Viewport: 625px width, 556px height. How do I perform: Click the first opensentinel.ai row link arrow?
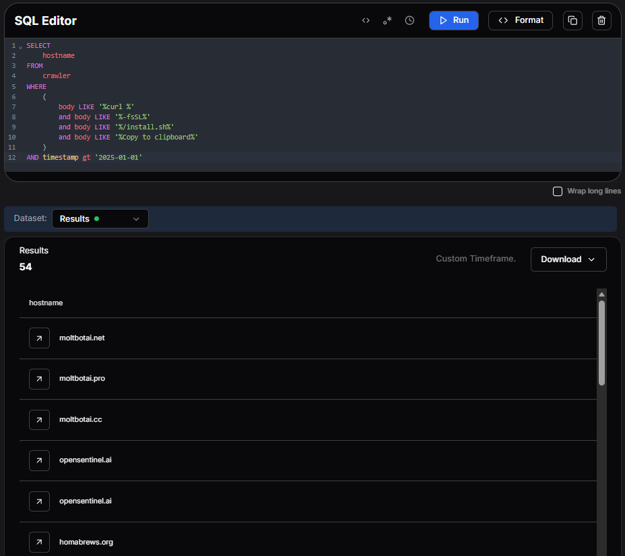[39, 460]
